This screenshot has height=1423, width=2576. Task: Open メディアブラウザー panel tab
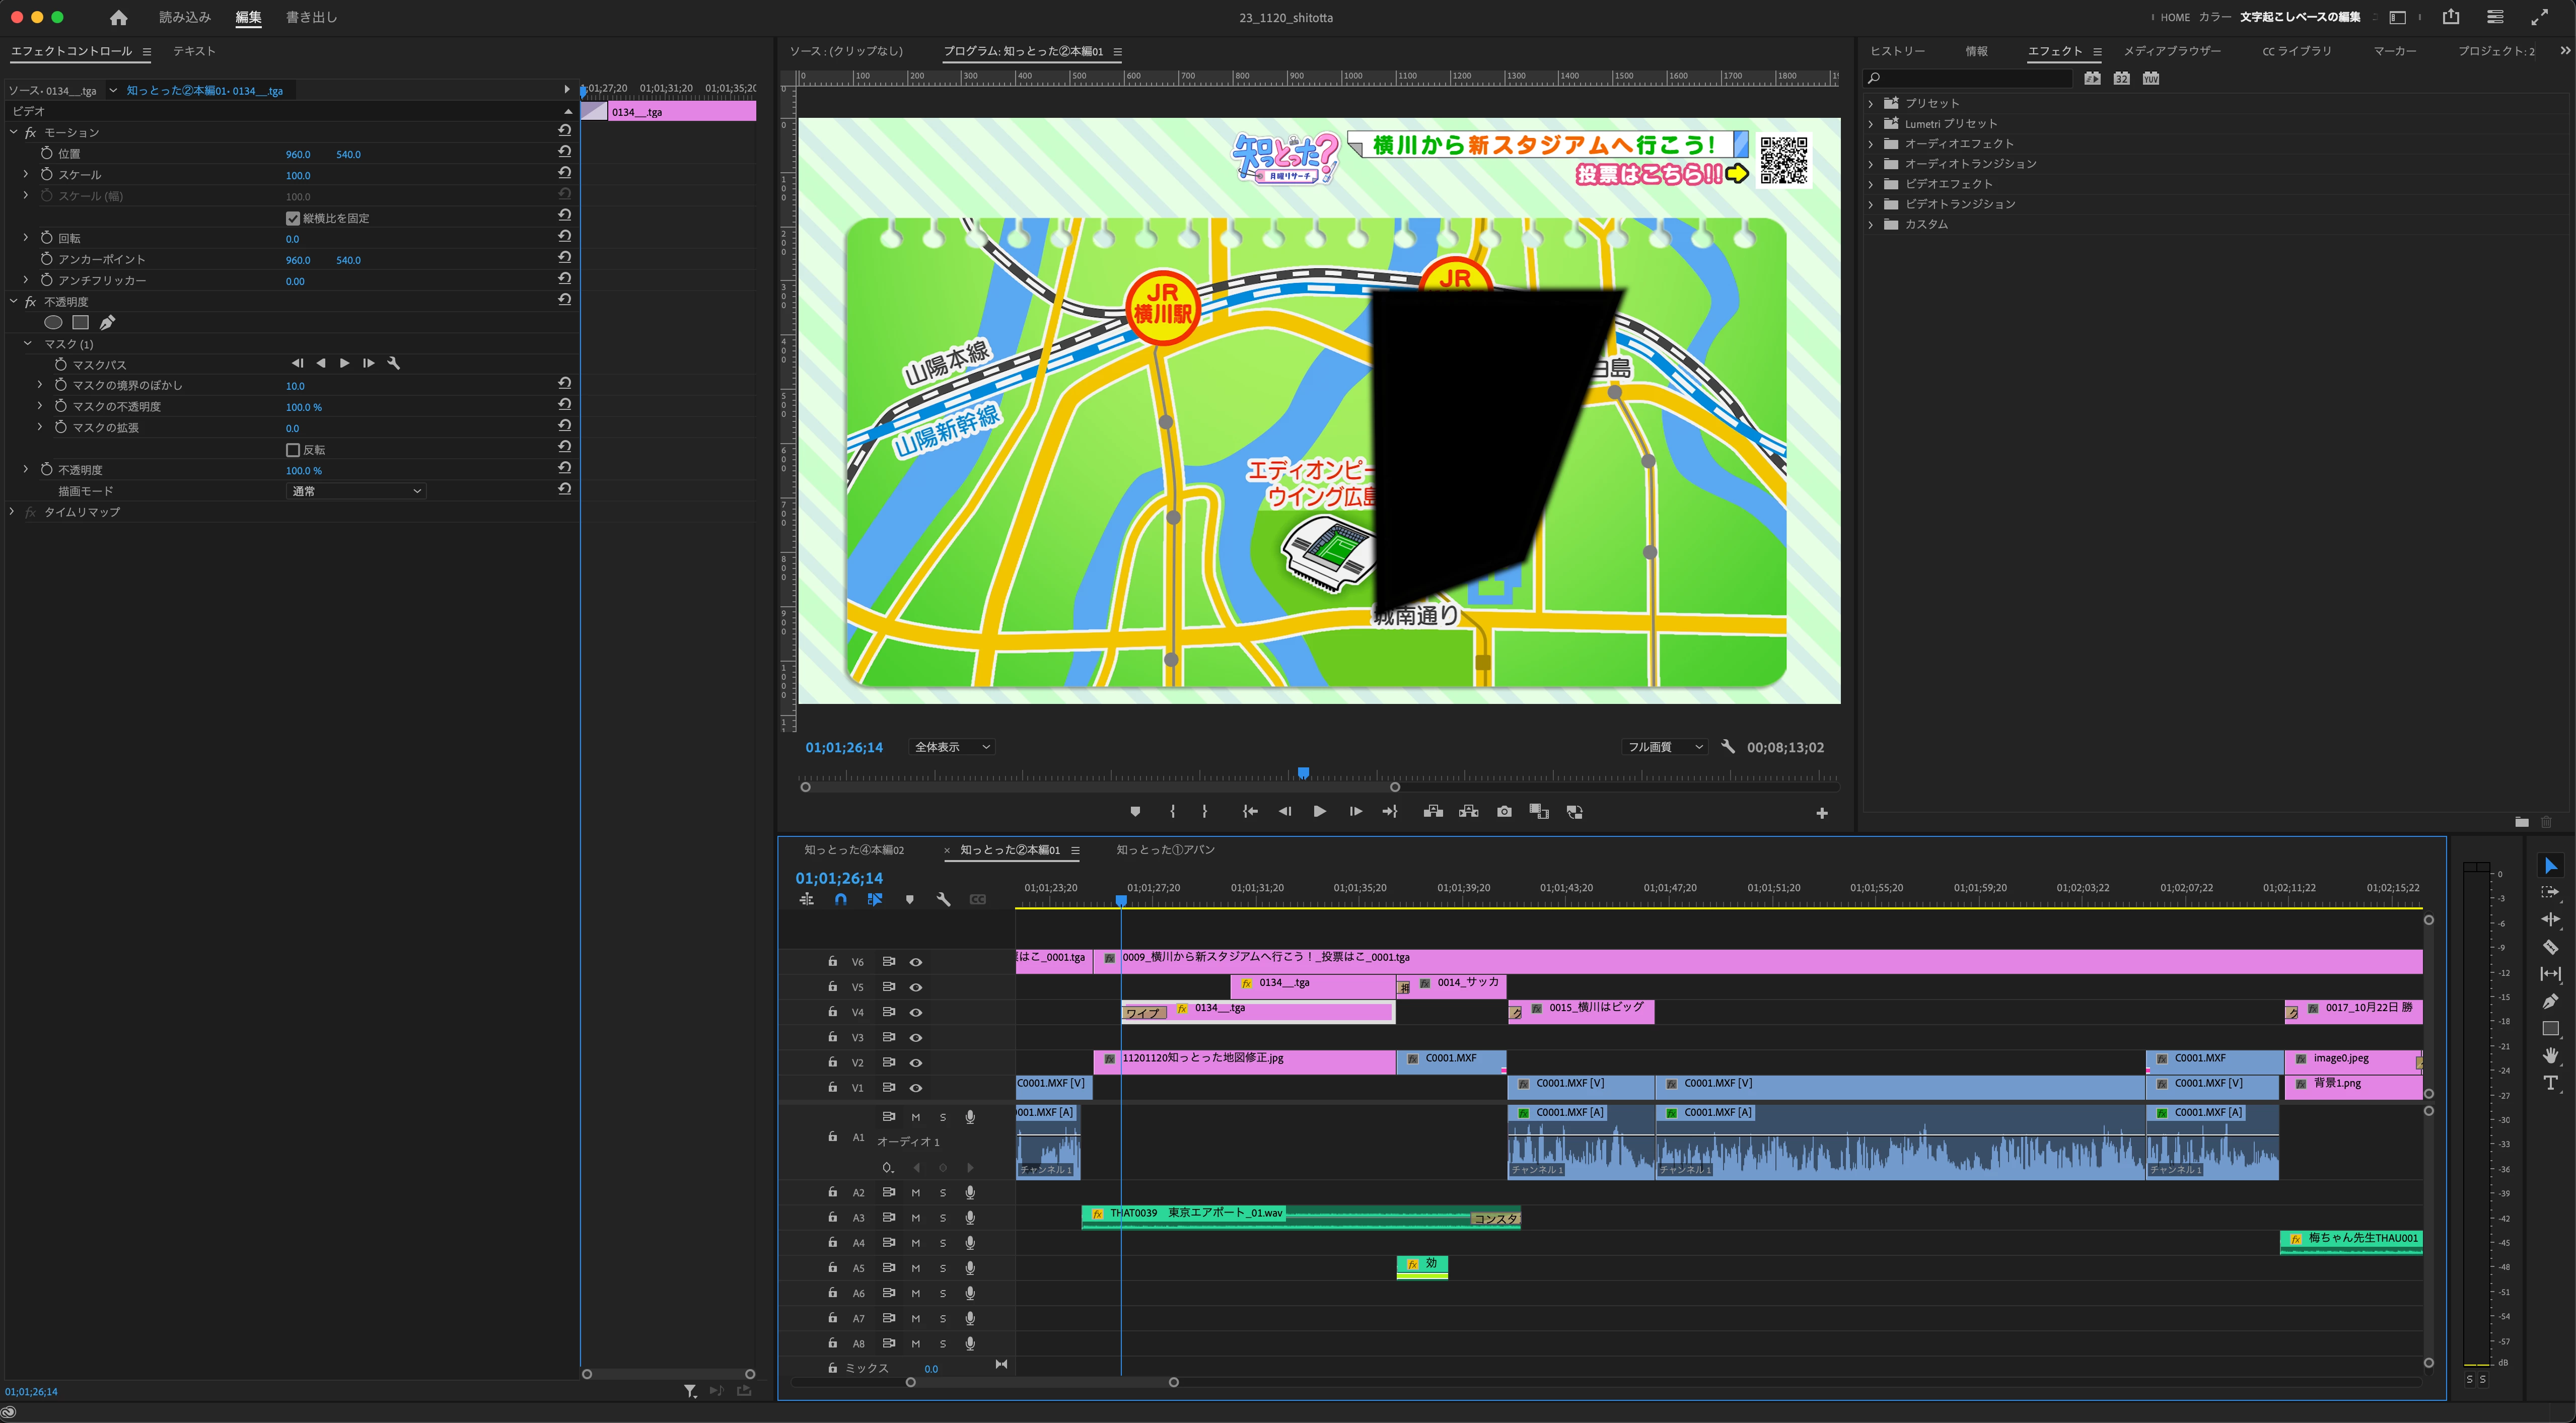(x=2172, y=51)
